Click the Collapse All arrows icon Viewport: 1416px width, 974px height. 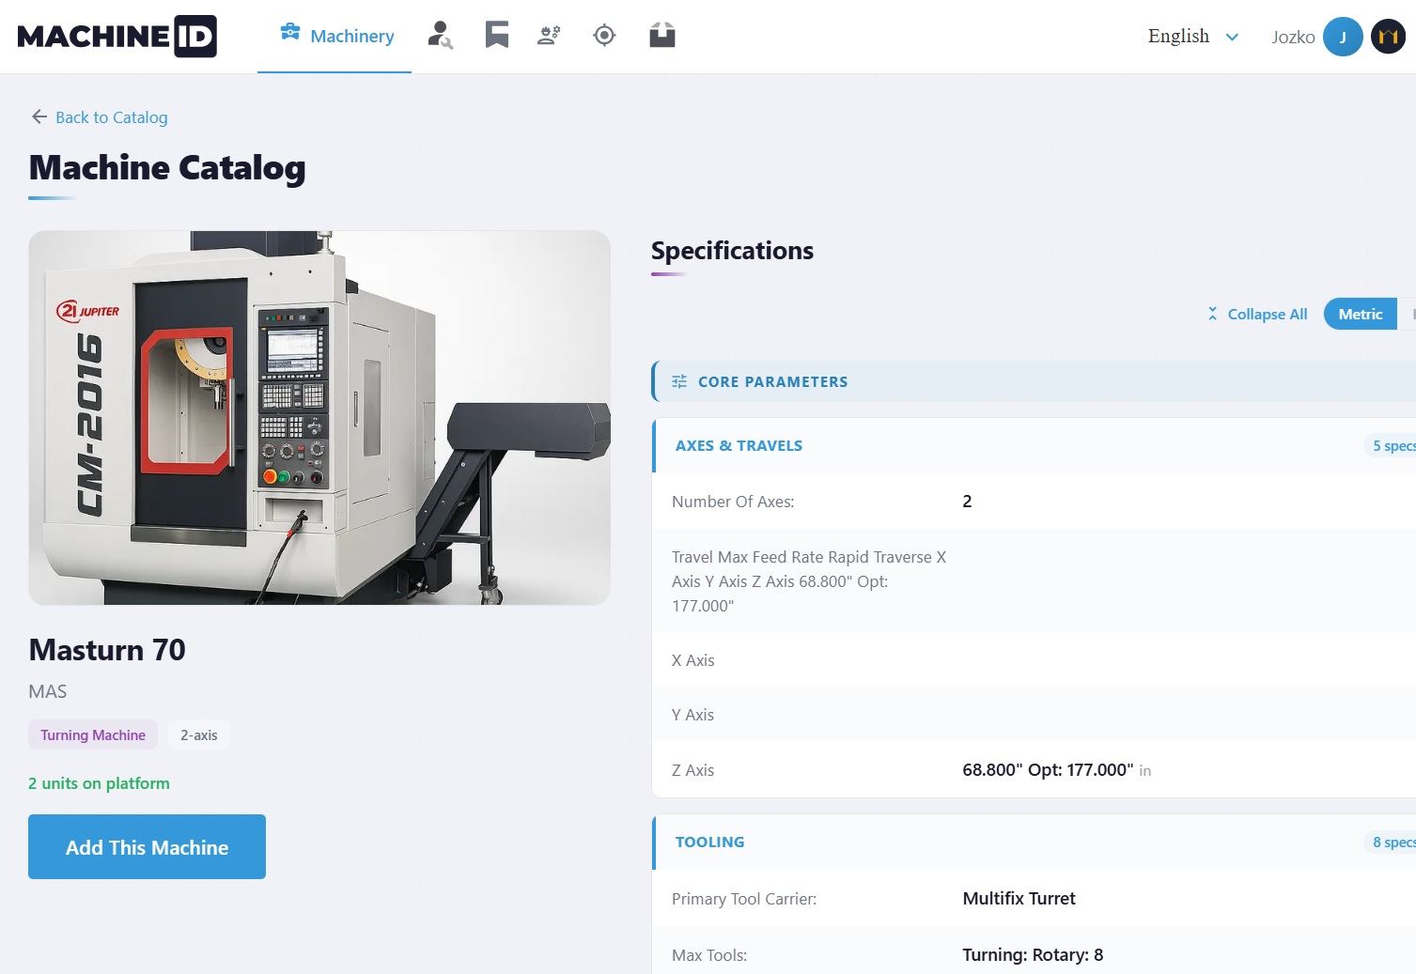(x=1212, y=314)
